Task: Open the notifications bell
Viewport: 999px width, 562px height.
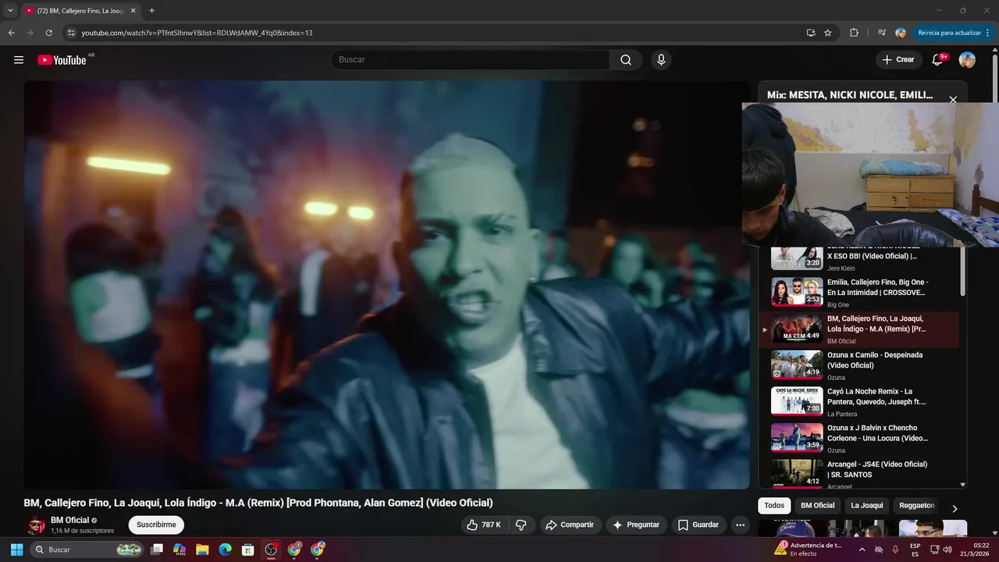Action: (x=938, y=60)
